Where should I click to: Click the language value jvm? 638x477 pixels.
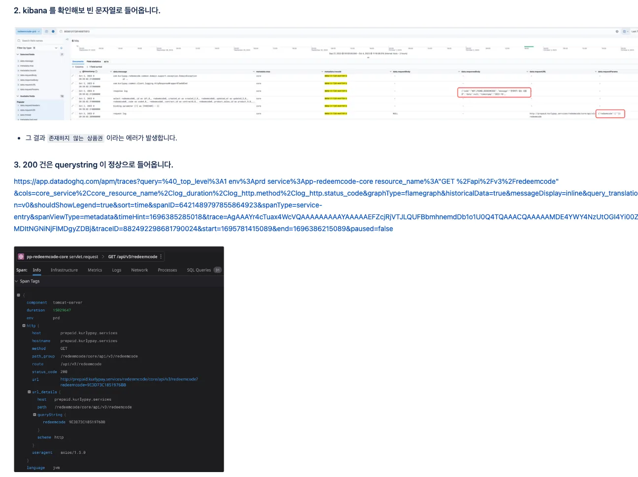pyautogui.click(x=56, y=468)
